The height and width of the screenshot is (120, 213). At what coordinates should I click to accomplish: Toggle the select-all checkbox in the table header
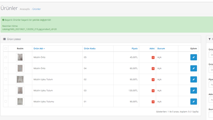[6, 48]
